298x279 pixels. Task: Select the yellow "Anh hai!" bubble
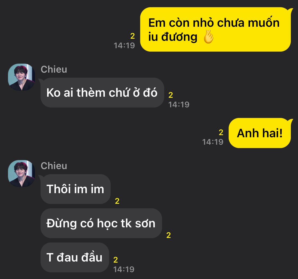tap(260, 133)
